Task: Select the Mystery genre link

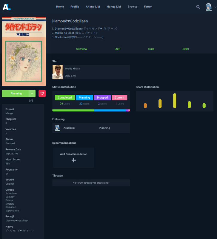Action: (x=10, y=204)
